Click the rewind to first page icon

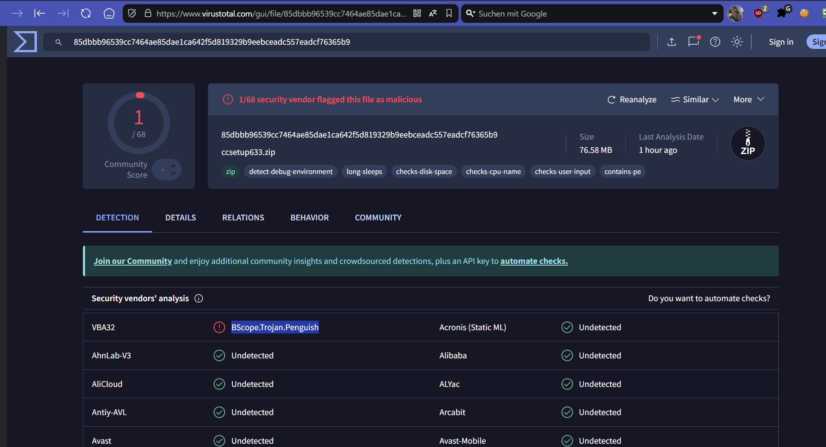40,13
